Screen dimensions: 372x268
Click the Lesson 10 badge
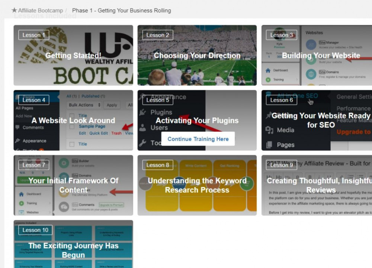[x=35, y=230]
